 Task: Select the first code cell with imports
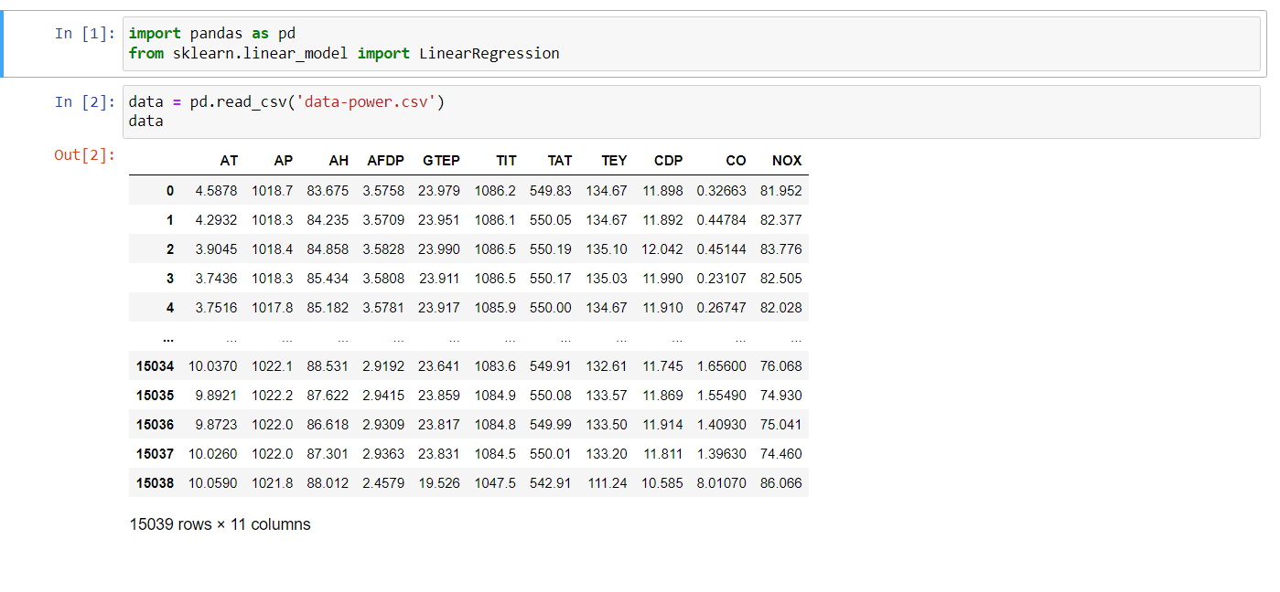[692, 44]
